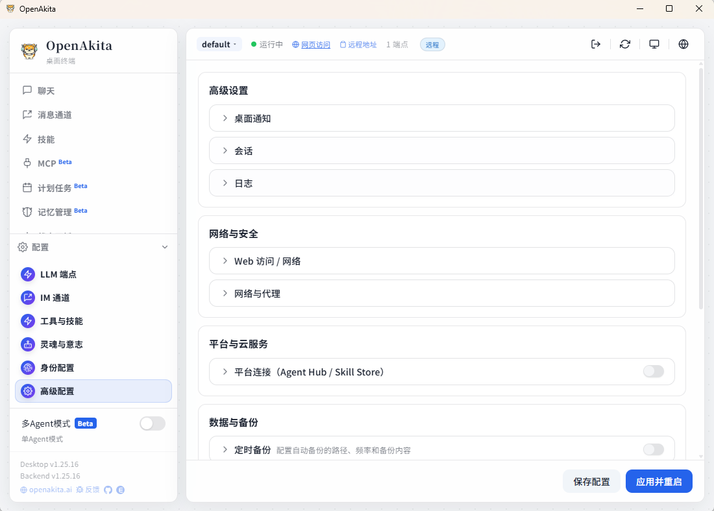Image resolution: width=714 pixels, height=511 pixels.
Task: Expand the 定时备份 section
Action: tap(441, 449)
